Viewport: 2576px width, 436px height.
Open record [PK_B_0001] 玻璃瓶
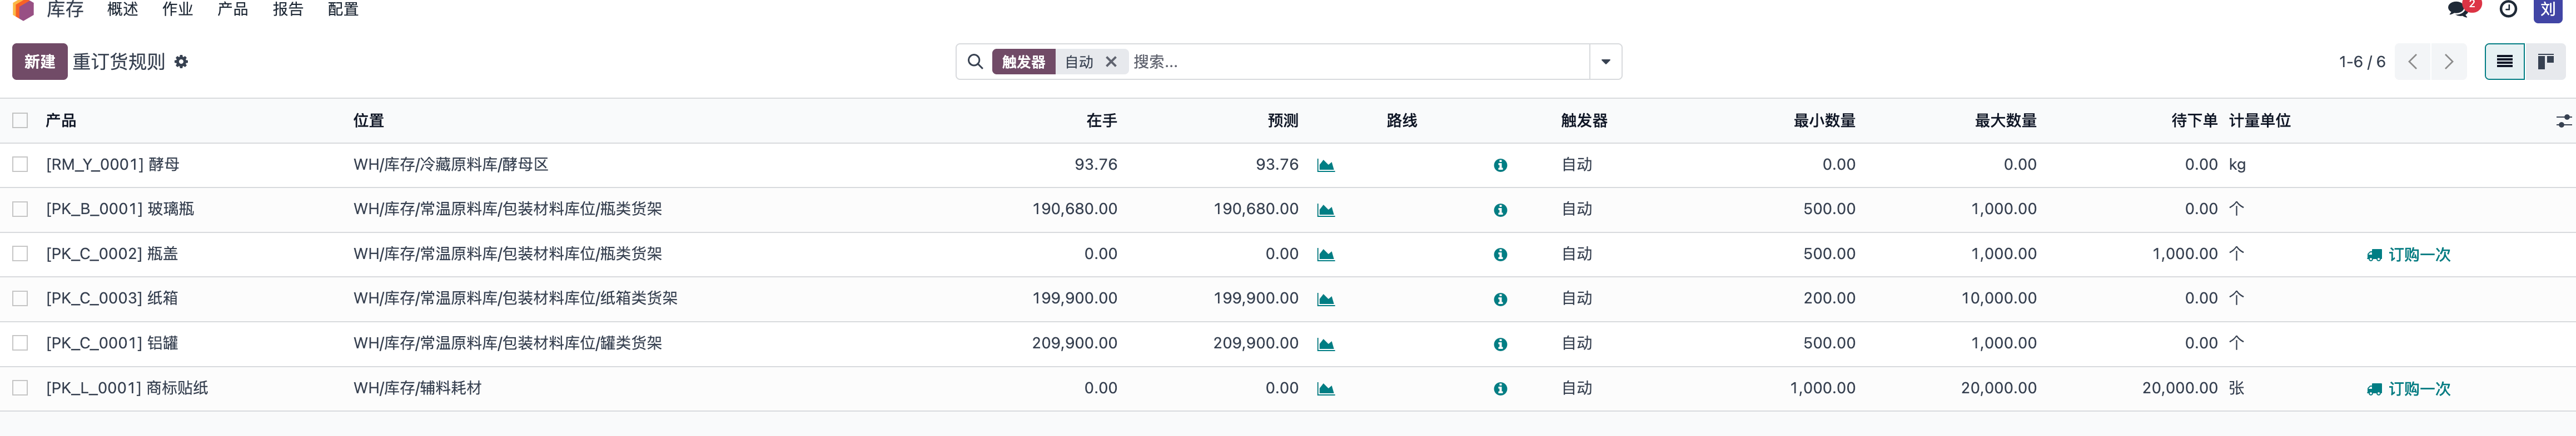[120, 210]
